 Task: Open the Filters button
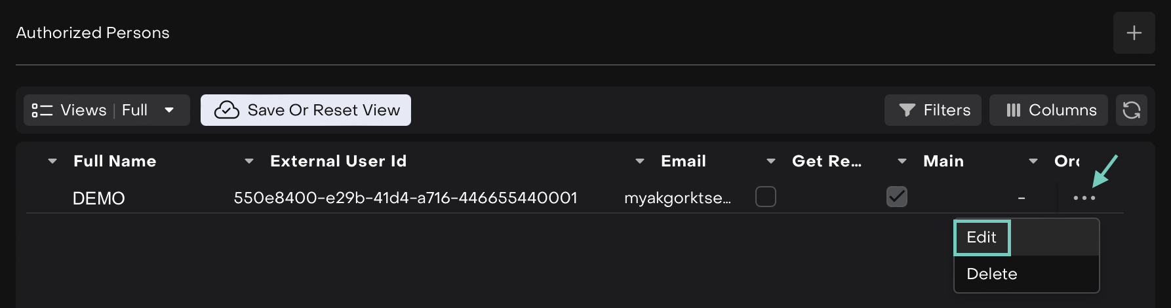click(932, 110)
